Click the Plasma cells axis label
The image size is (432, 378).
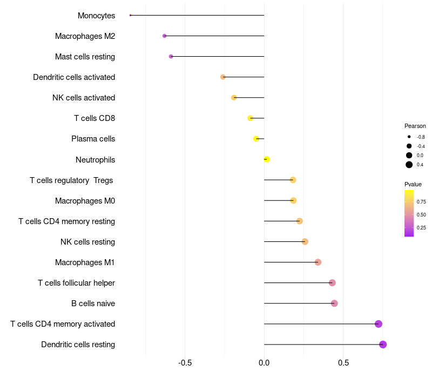tap(93, 139)
